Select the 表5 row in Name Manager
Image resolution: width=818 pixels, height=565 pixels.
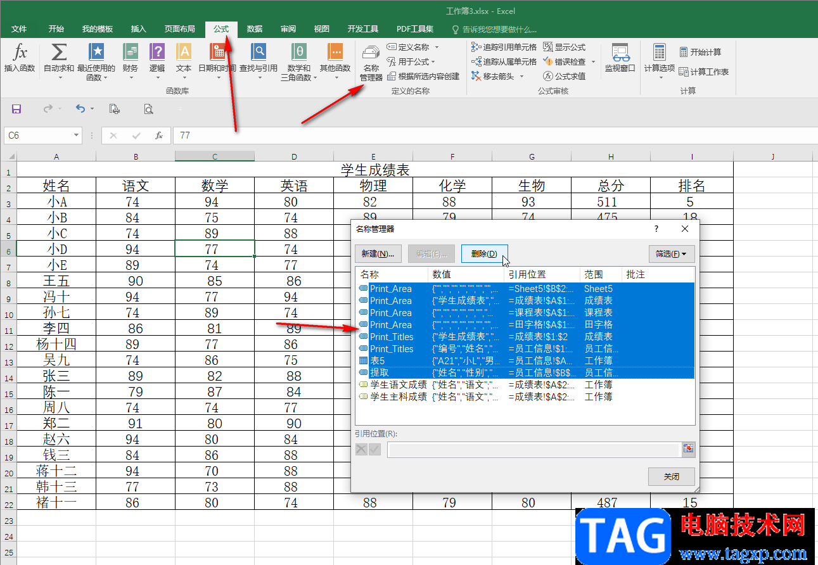[x=525, y=361]
